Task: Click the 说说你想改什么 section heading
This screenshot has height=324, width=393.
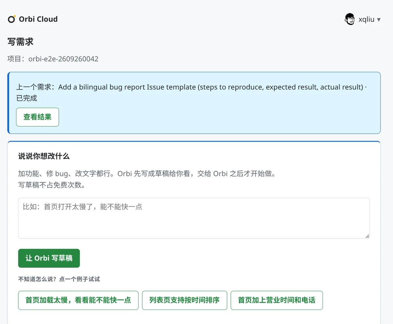Action: tap(44, 156)
